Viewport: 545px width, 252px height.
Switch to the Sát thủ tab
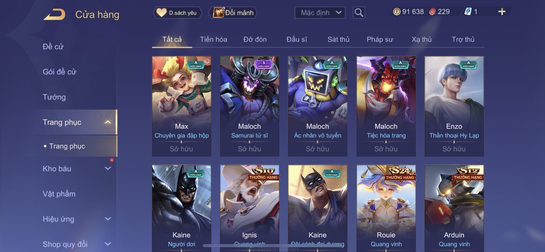pos(338,39)
